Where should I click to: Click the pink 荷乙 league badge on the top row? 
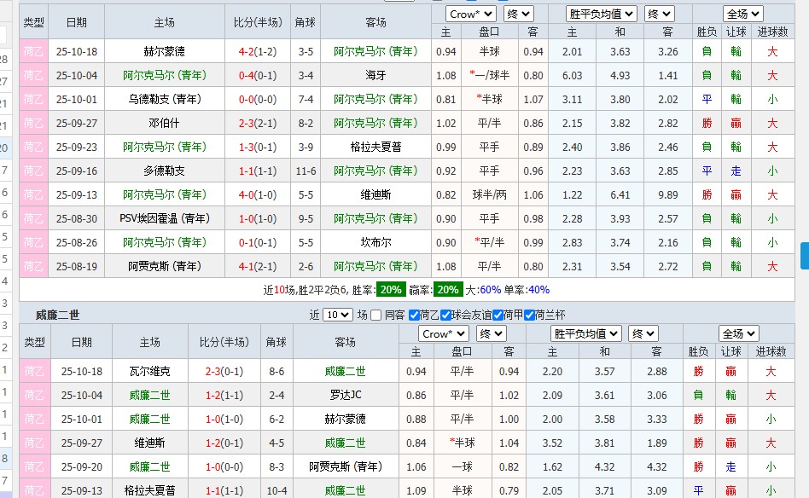tap(33, 51)
